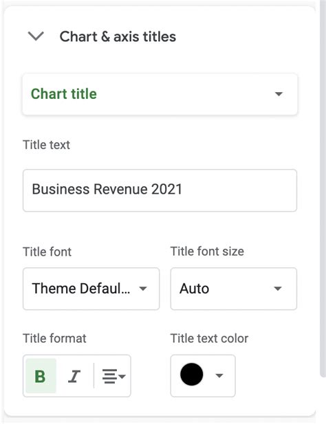Click the Title font size arrow
Viewport: 326px width, 424px height.
[278, 289]
